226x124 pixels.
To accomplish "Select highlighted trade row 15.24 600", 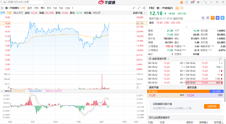I will point(204,83).
